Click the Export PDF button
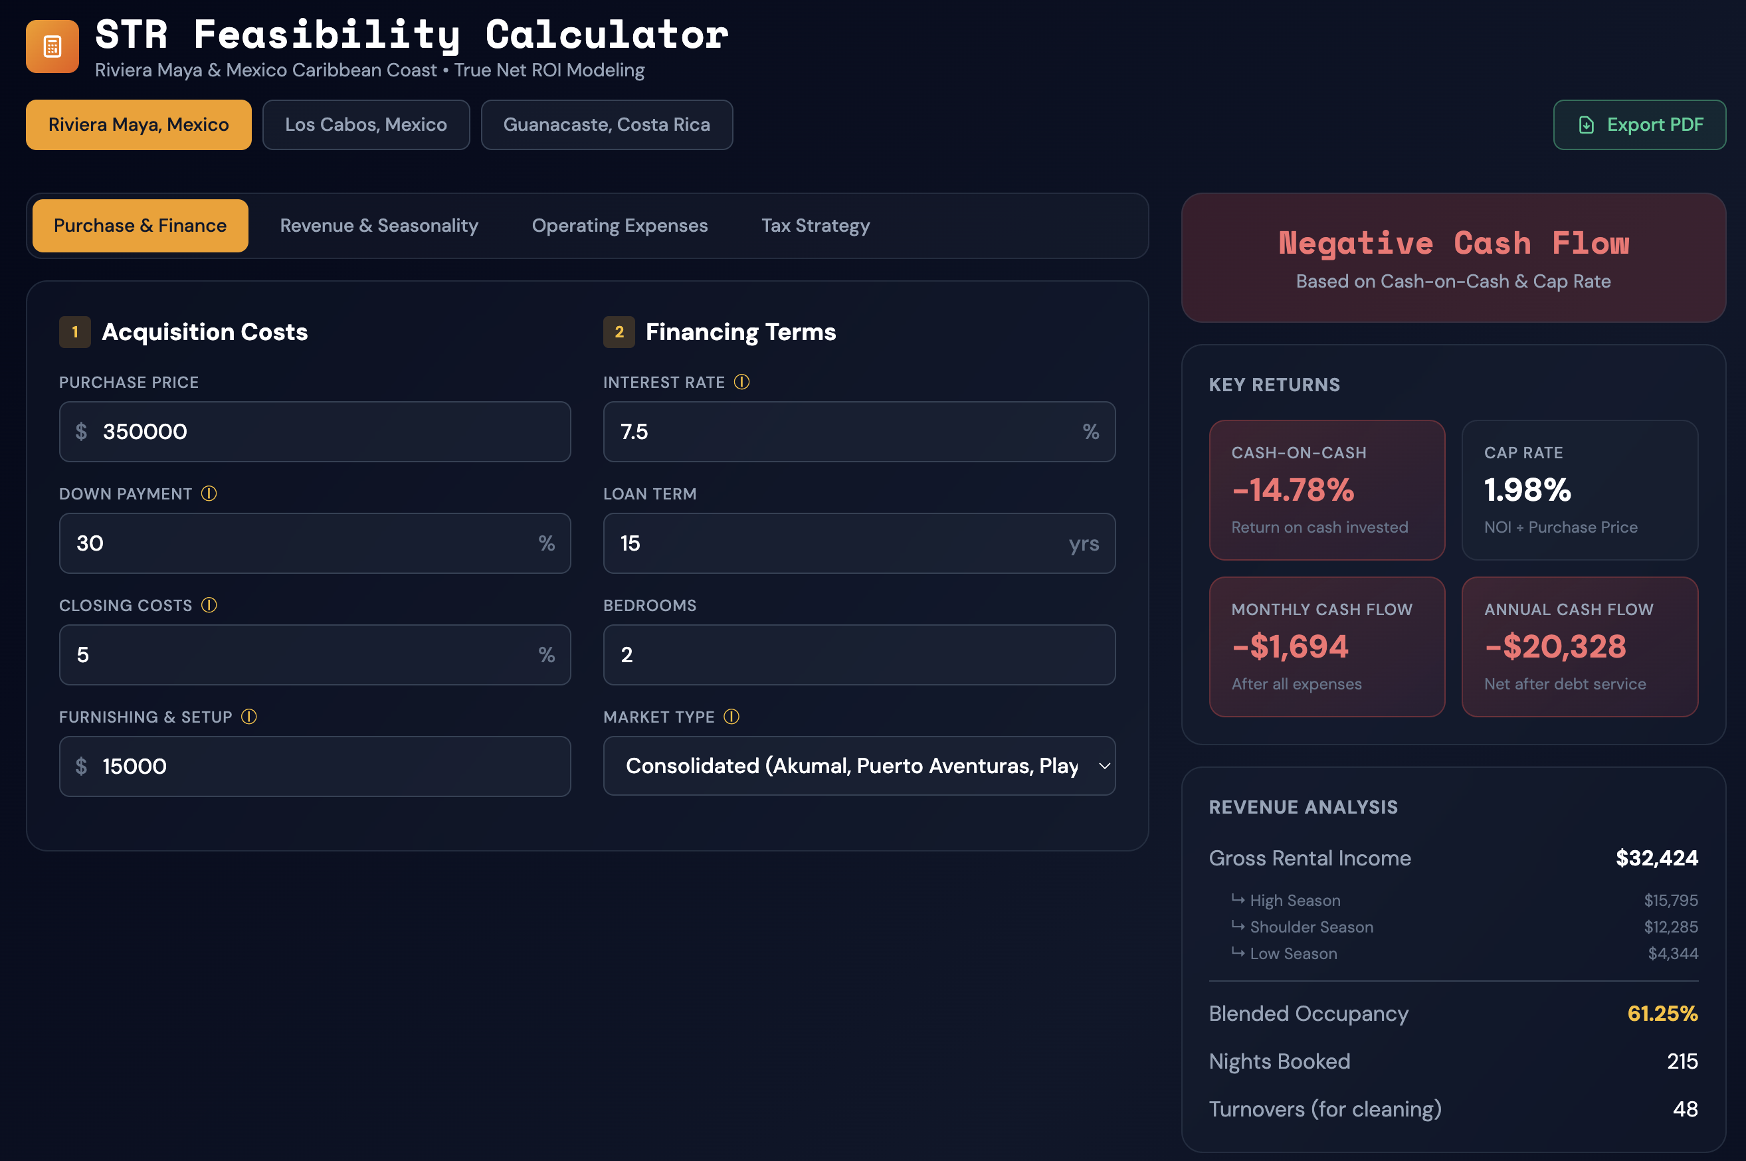Image resolution: width=1746 pixels, height=1161 pixels. coord(1640,124)
